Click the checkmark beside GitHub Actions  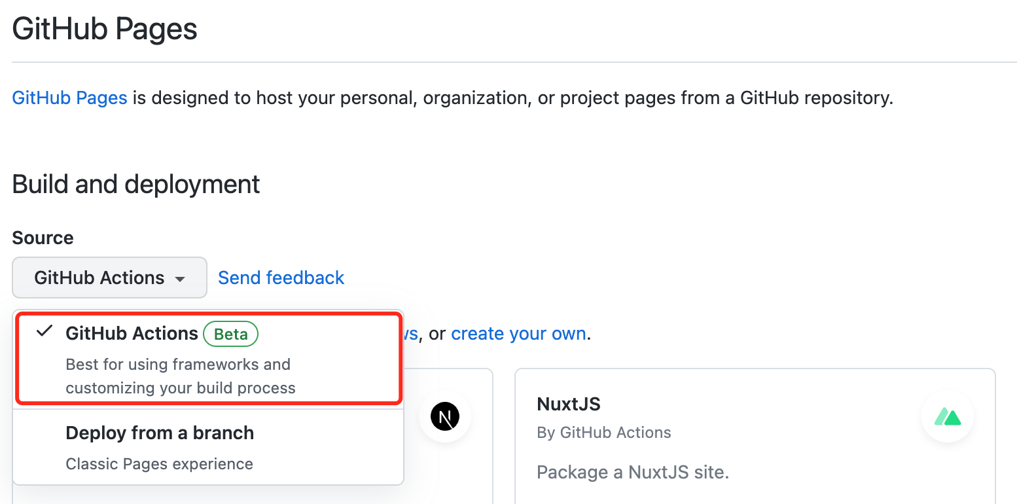coord(45,331)
